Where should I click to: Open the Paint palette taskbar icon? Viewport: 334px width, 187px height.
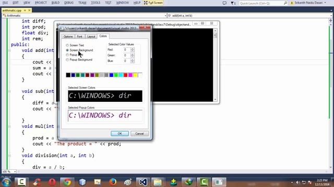pos(128,182)
